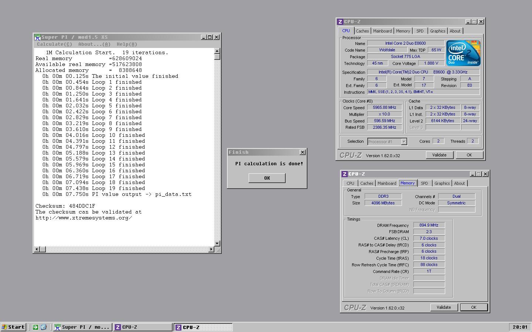Image resolution: width=532 pixels, height=332 pixels.
Task: Click the lower CPU-Z title bar icon
Action: click(345, 174)
